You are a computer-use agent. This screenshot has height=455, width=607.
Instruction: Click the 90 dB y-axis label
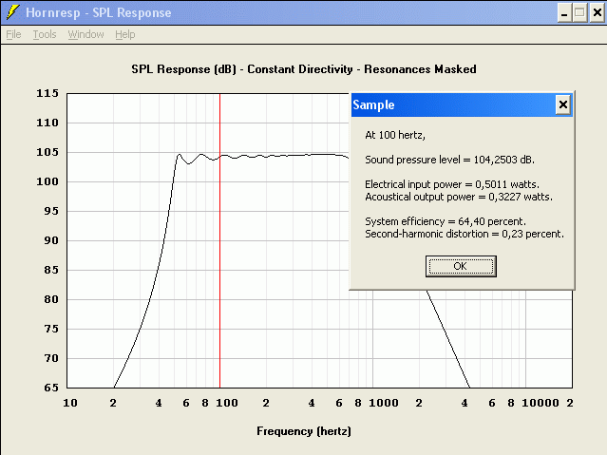pos(51,240)
